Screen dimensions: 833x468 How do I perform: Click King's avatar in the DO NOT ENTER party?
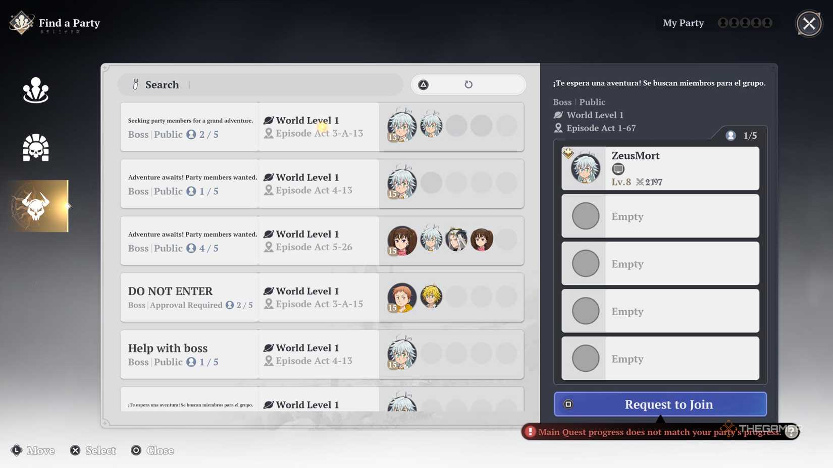401,297
